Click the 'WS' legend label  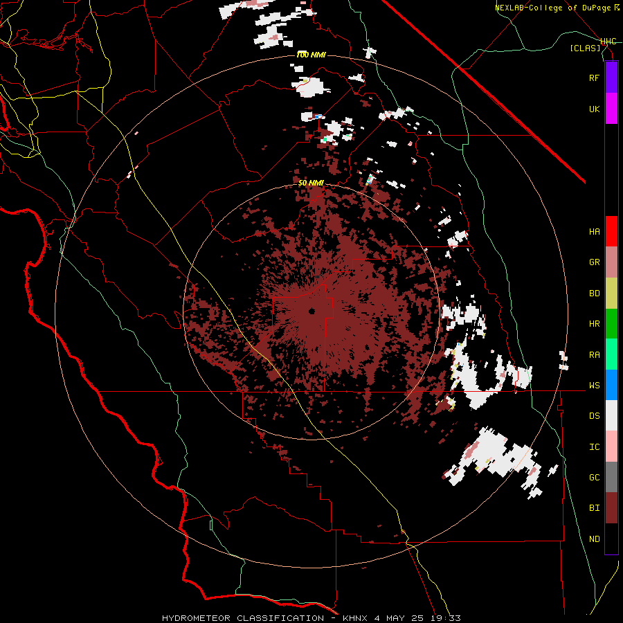pos(594,386)
